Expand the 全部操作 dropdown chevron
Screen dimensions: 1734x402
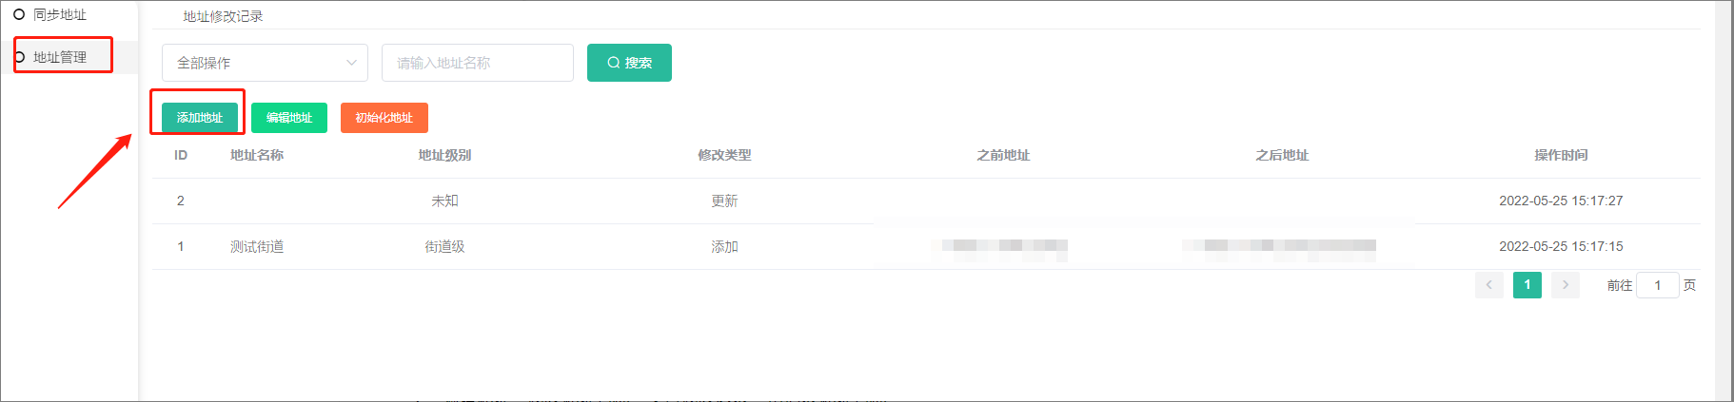click(x=351, y=63)
